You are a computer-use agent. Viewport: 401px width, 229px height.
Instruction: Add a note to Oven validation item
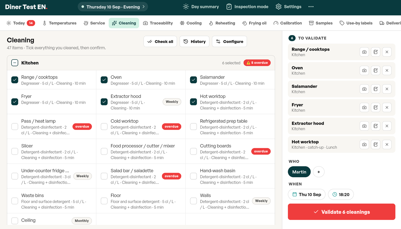[375, 71]
